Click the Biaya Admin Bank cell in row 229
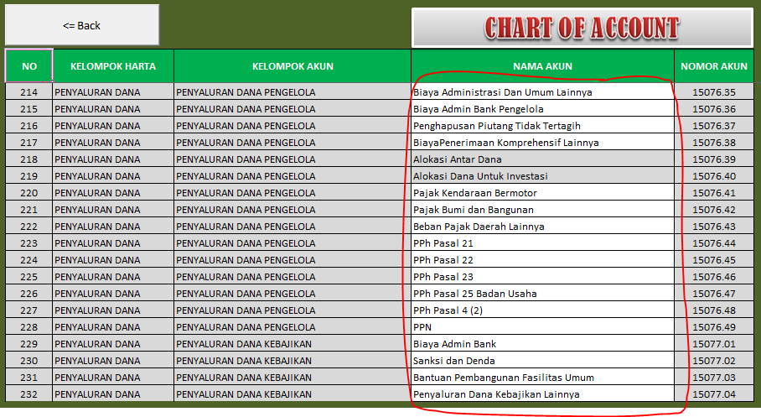761x417 pixels. click(542, 344)
